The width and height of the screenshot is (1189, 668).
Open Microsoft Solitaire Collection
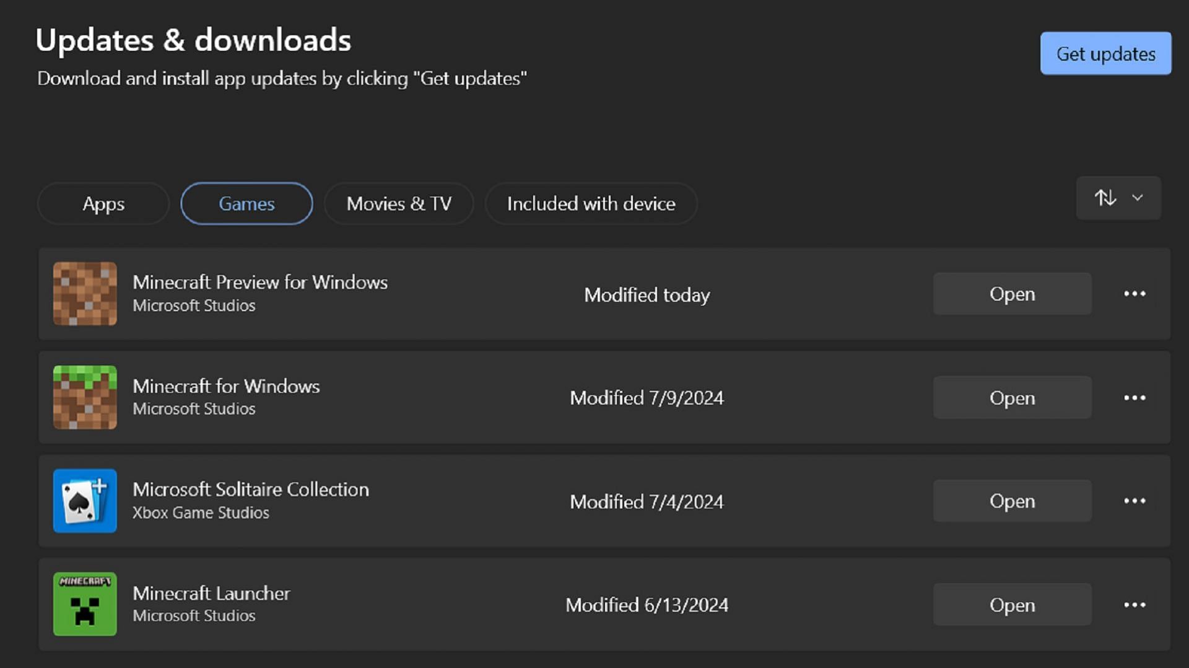[1013, 501]
